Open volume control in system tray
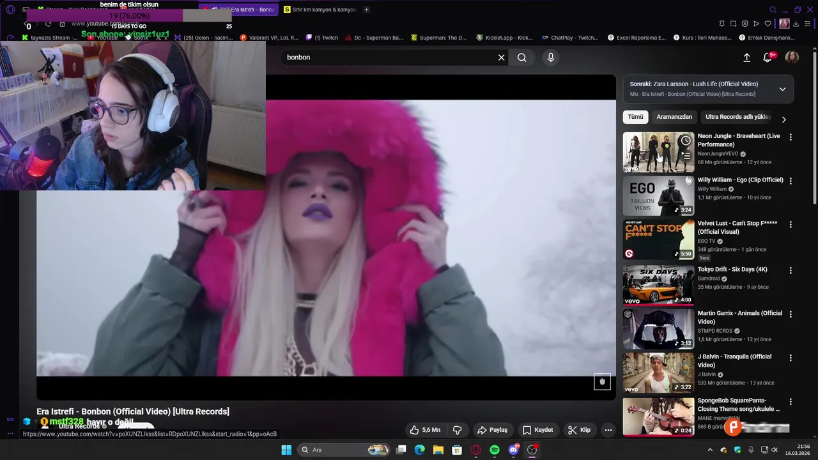 775,450
